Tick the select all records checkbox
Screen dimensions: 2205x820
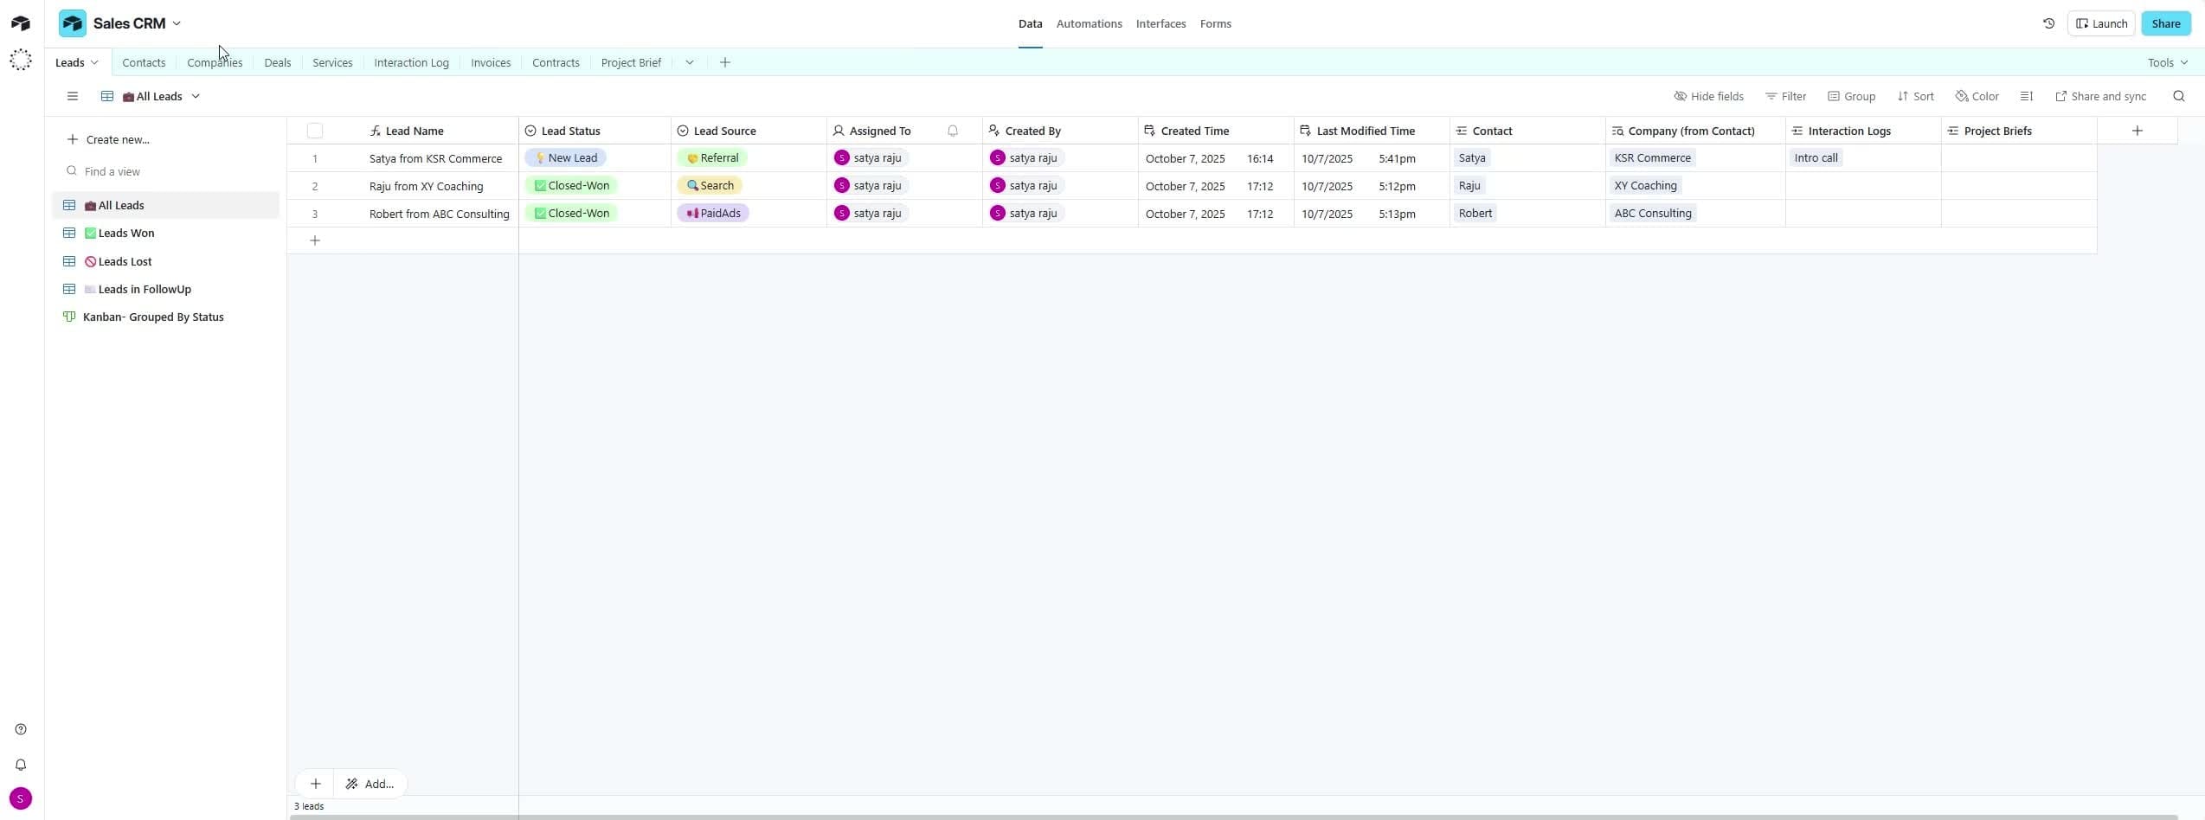tap(315, 131)
